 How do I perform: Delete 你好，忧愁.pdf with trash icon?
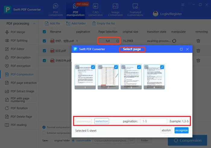click(198, 41)
